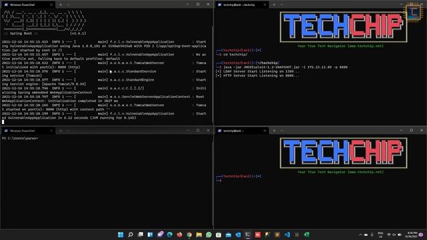427x240 pixels.
Task: Open Visual Studio Code from the taskbar
Action: [x=287, y=235]
